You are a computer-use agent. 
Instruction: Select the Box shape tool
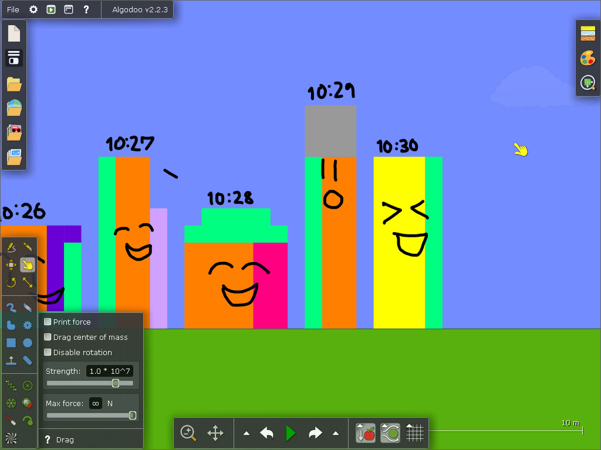[11, 343]
